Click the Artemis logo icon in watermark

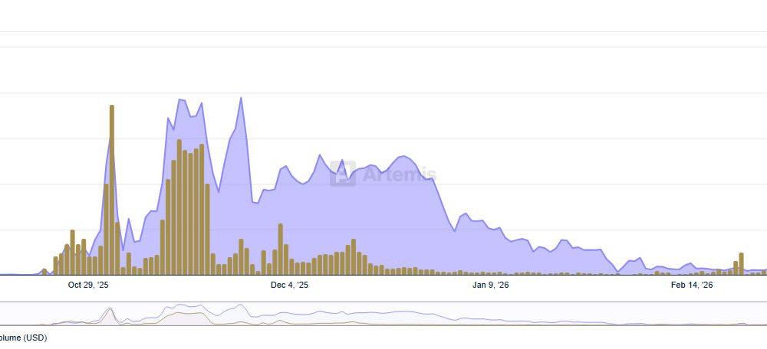tap(343, 174)
